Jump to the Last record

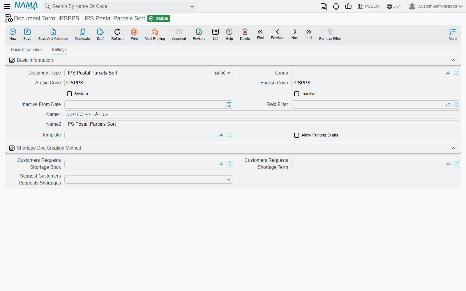[309, 34]
